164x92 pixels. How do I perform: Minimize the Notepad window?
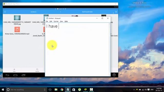click(x=97, y=18)
